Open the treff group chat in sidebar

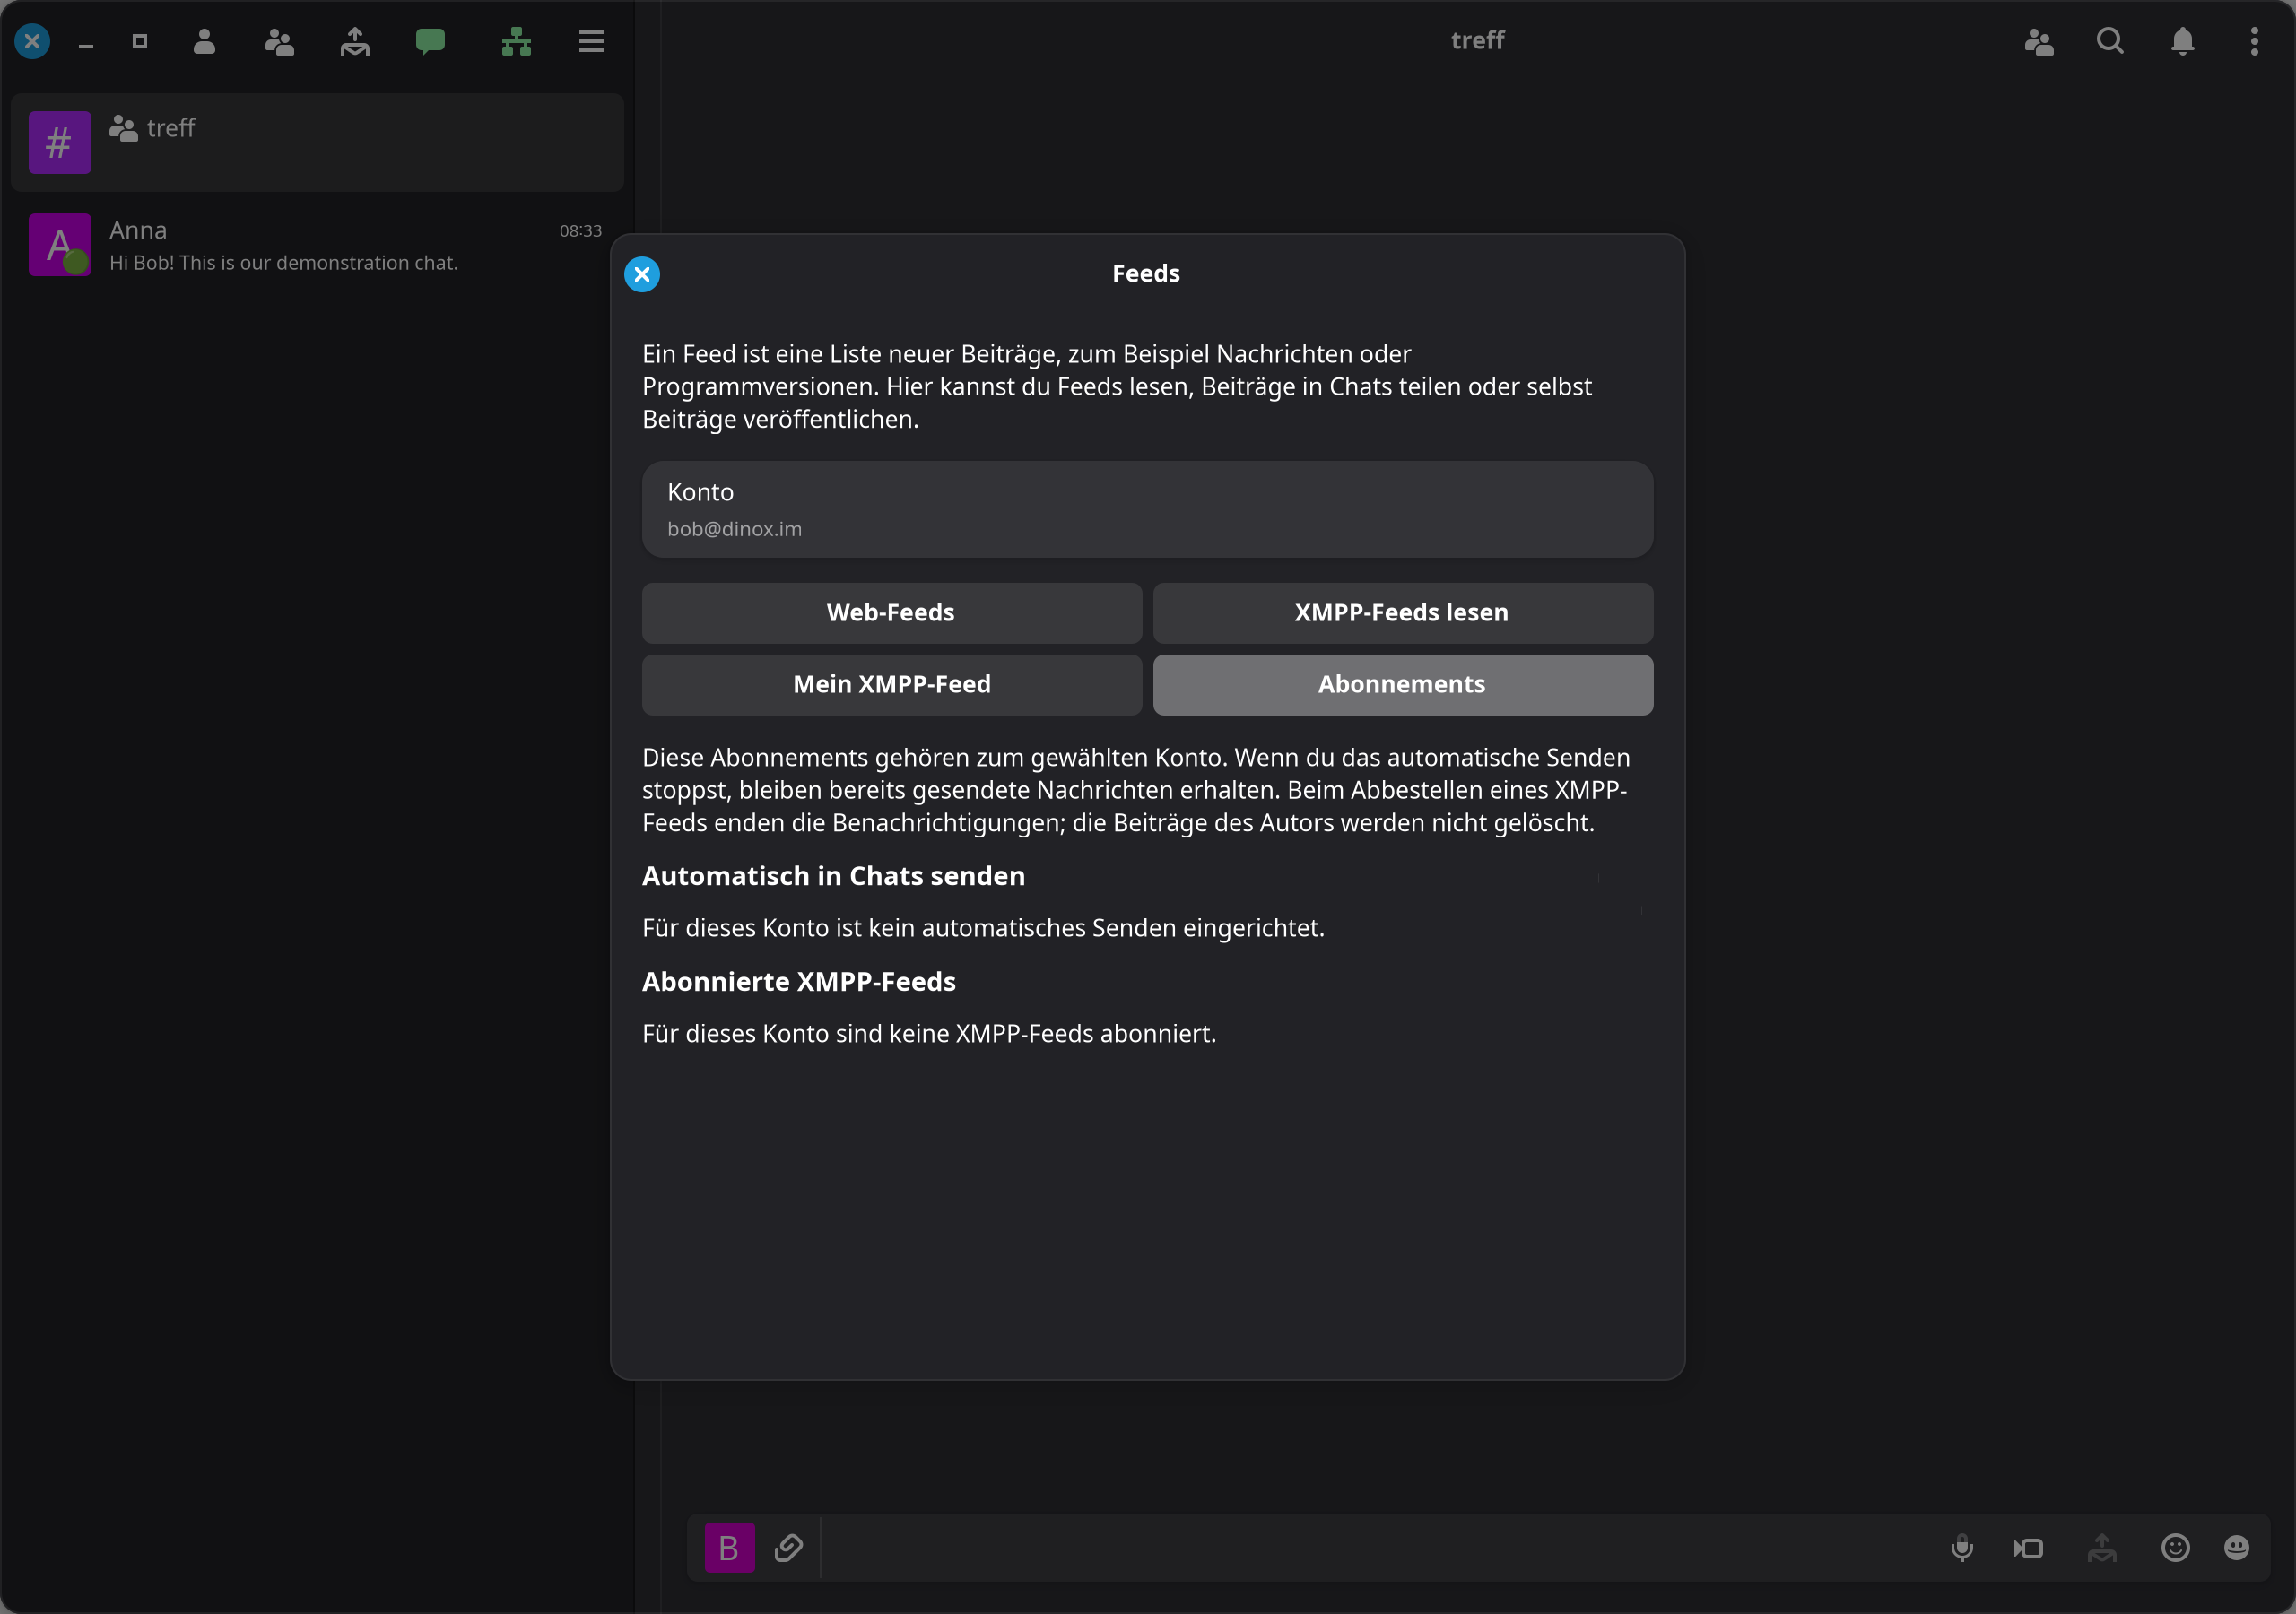[317, 142]
